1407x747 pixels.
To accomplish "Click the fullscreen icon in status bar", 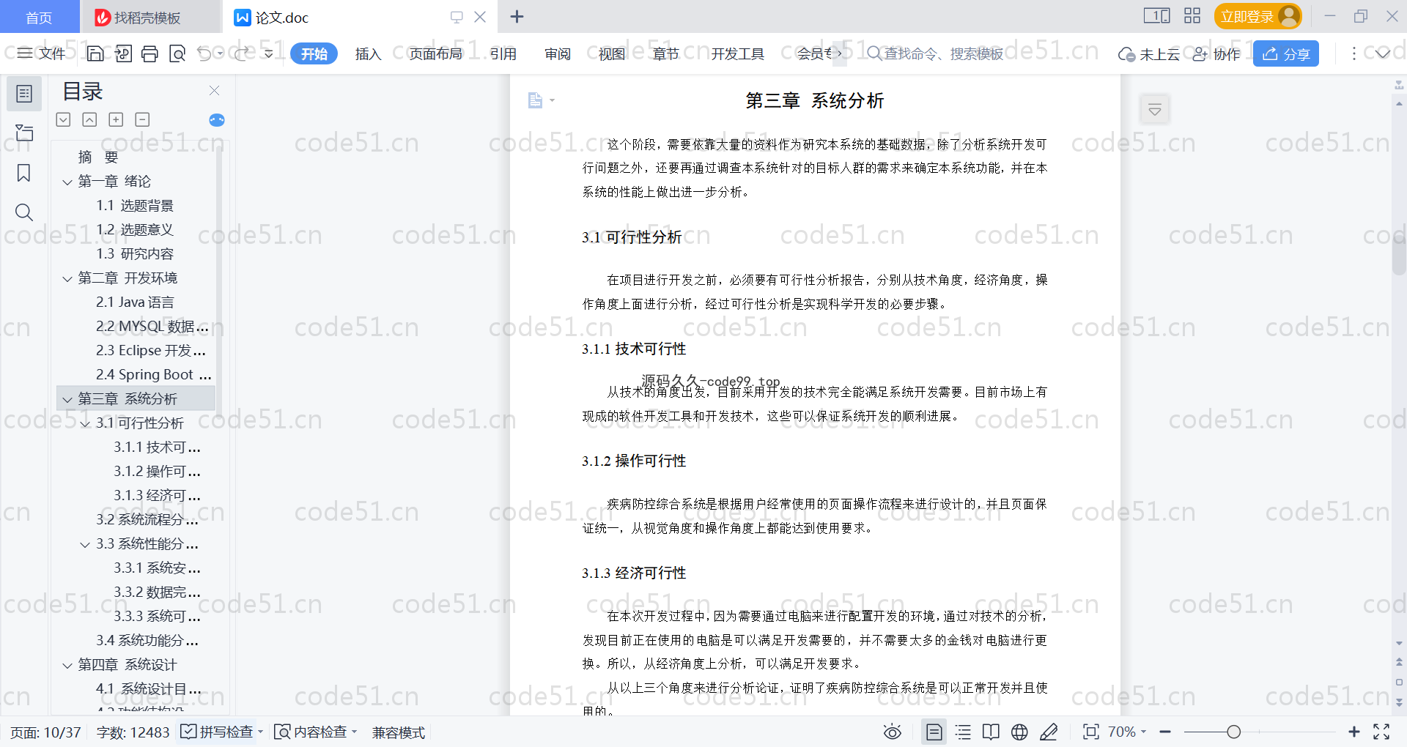I will click(1381, 732).
